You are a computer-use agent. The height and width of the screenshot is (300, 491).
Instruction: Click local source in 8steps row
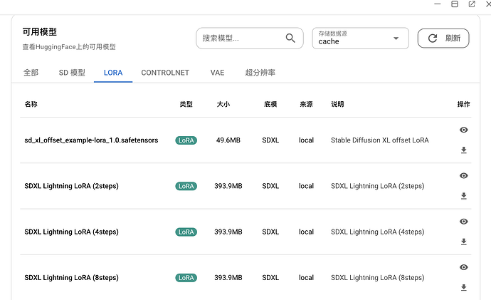tap(306, 277)
